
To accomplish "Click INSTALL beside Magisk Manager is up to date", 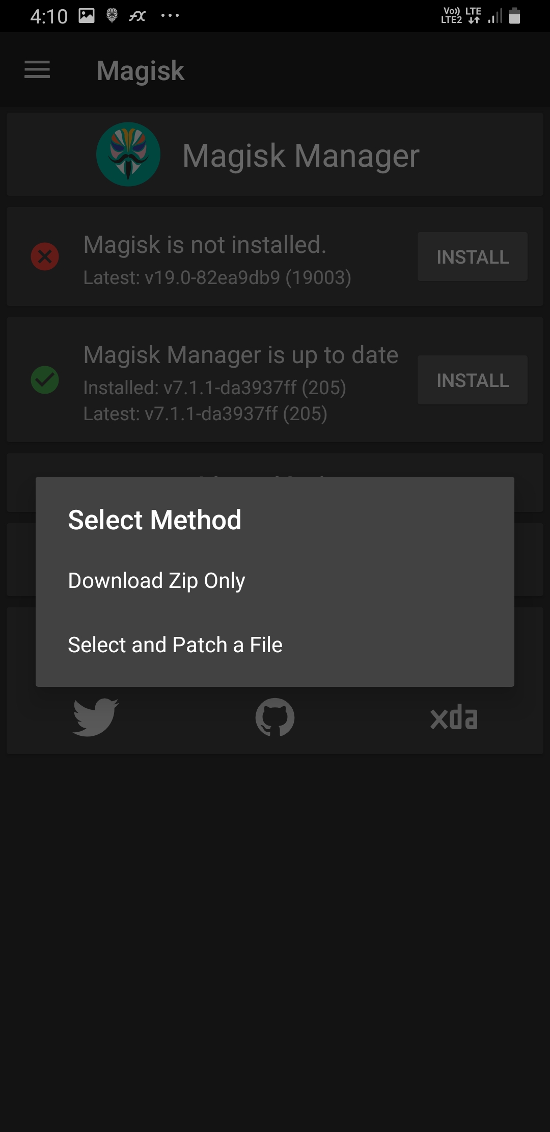I will (x=473, y=380).
